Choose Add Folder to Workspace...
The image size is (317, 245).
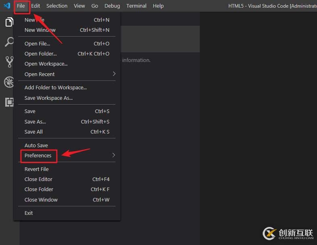point(67,87)
